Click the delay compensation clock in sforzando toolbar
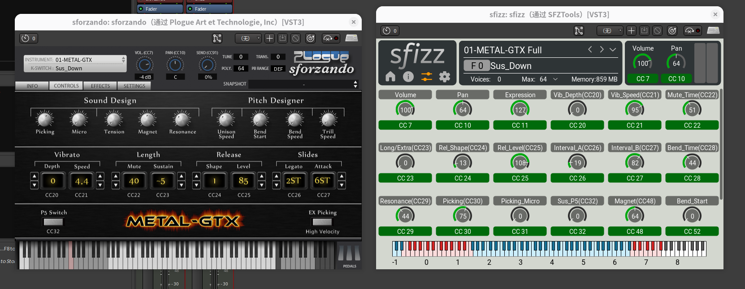This screenshot has width=745, height=289. [29, 39]
